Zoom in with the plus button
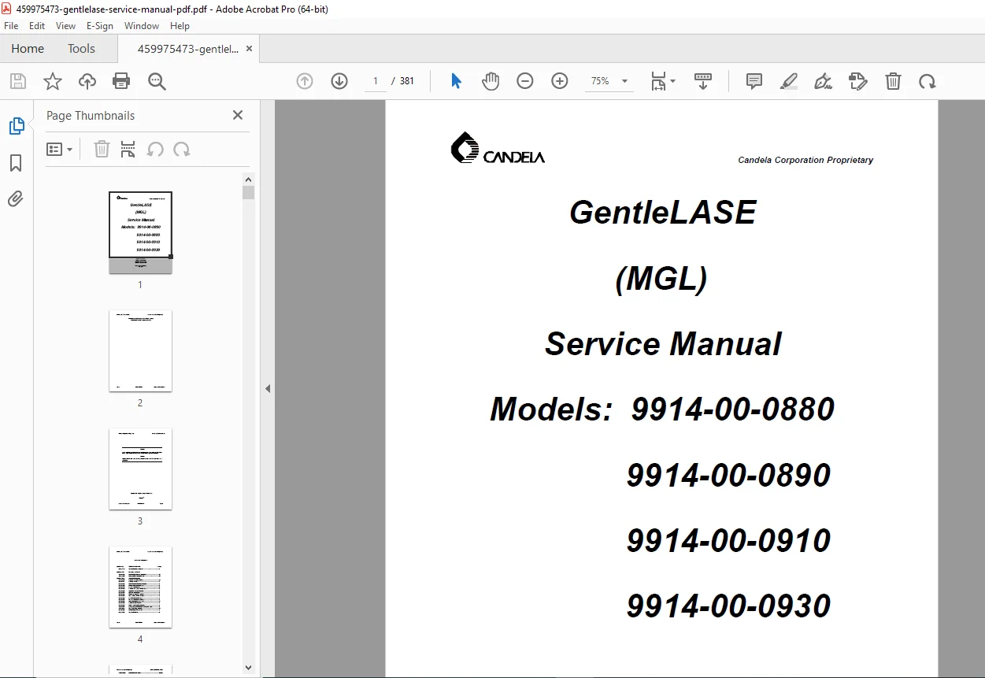Screen dimensions: 985x678 (x=560, y=81)
